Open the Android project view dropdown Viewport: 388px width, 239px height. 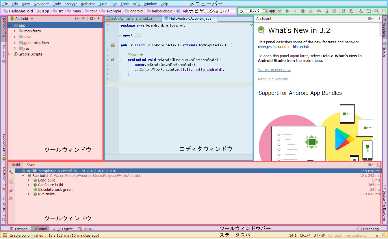pyautogui.click(x=21, y=18)
